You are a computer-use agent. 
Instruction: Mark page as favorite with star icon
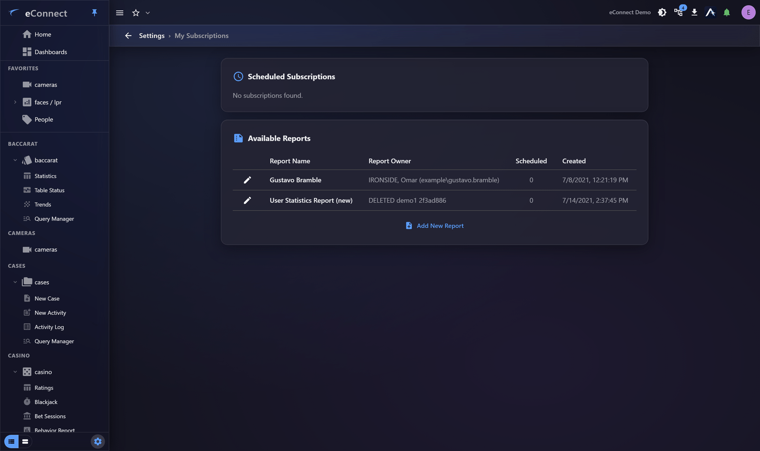coord(136,13)
